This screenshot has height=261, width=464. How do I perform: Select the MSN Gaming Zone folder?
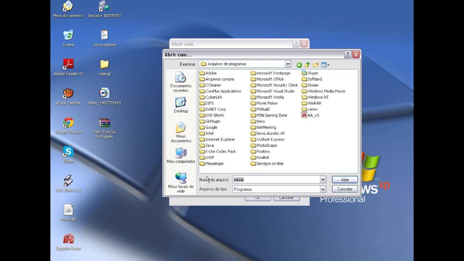point(269,115)
